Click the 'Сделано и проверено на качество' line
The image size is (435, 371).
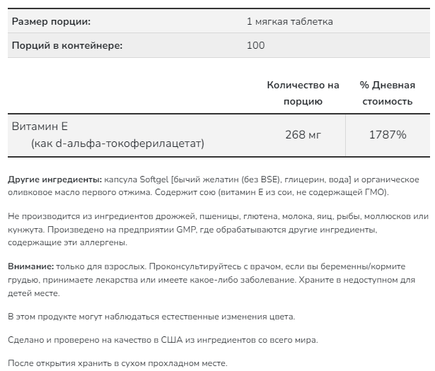[x=163, y=340]
